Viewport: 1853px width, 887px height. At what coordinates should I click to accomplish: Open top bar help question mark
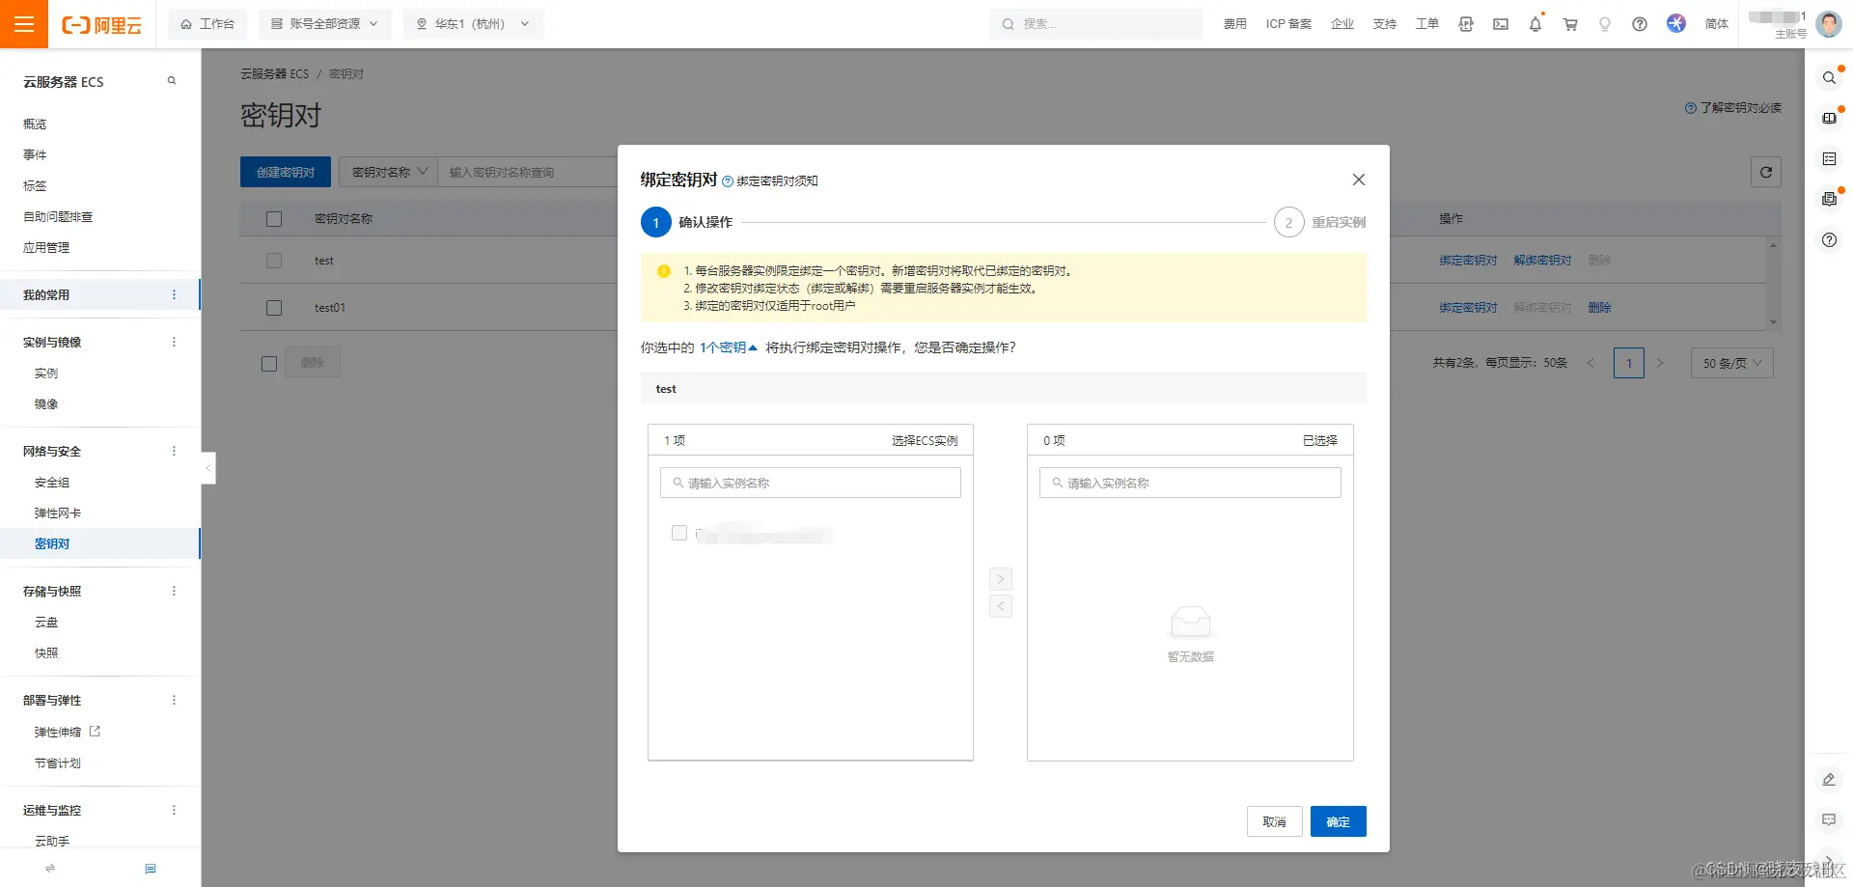pyautogui.click(x=1640, y=24)
